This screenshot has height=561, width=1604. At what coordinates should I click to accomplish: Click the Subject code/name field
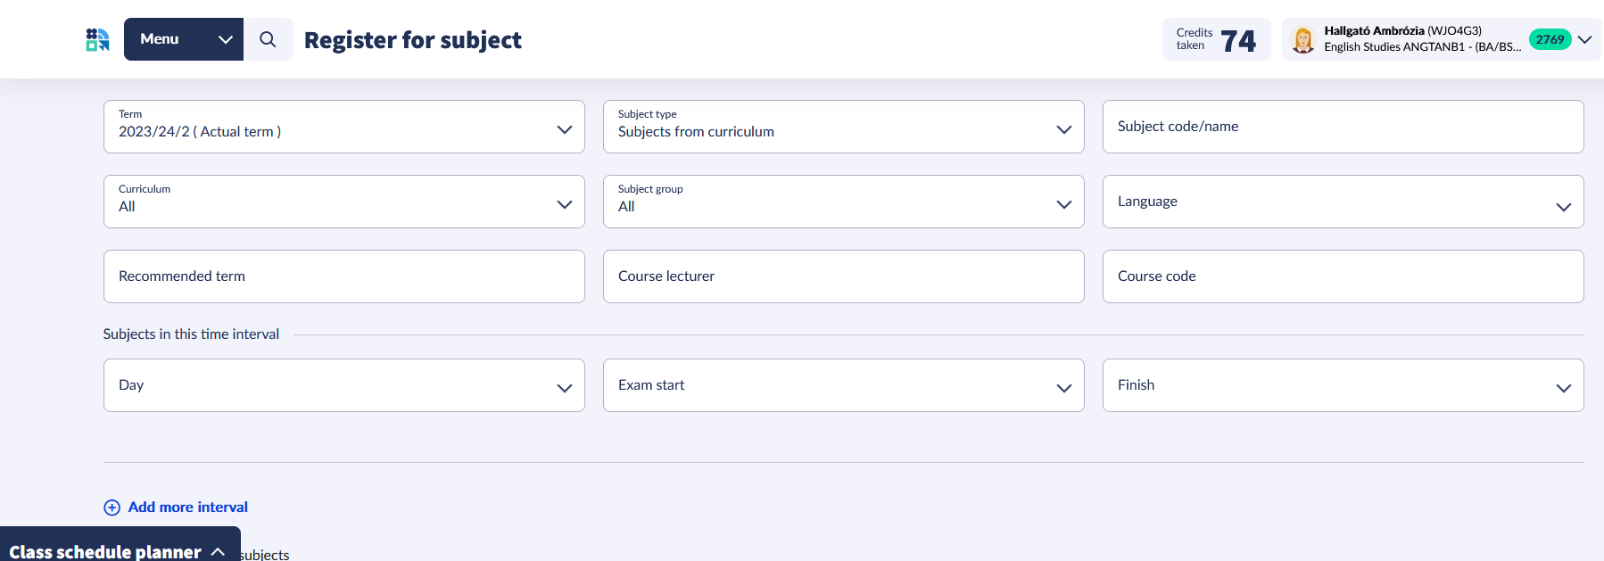1343,127
